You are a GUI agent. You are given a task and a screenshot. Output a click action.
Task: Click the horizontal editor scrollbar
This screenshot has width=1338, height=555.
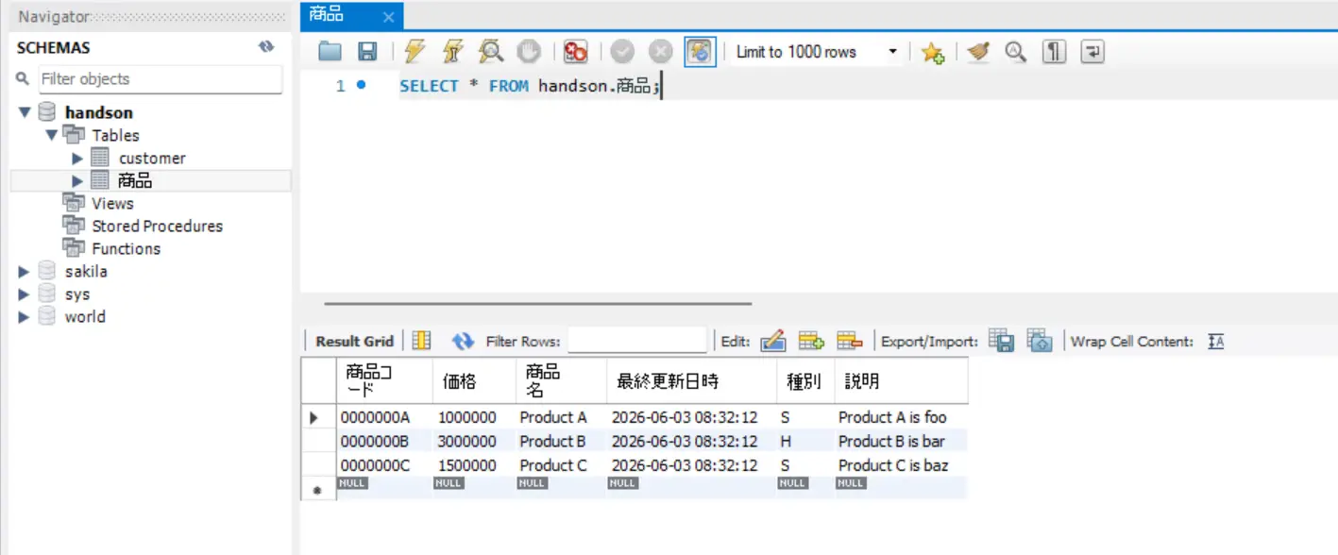pos(537,304)
